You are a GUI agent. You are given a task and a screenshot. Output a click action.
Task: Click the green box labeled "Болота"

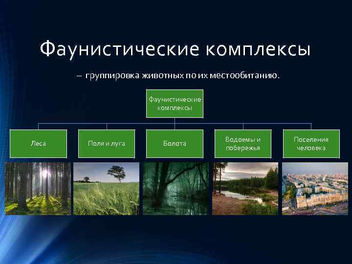point(175,144)
